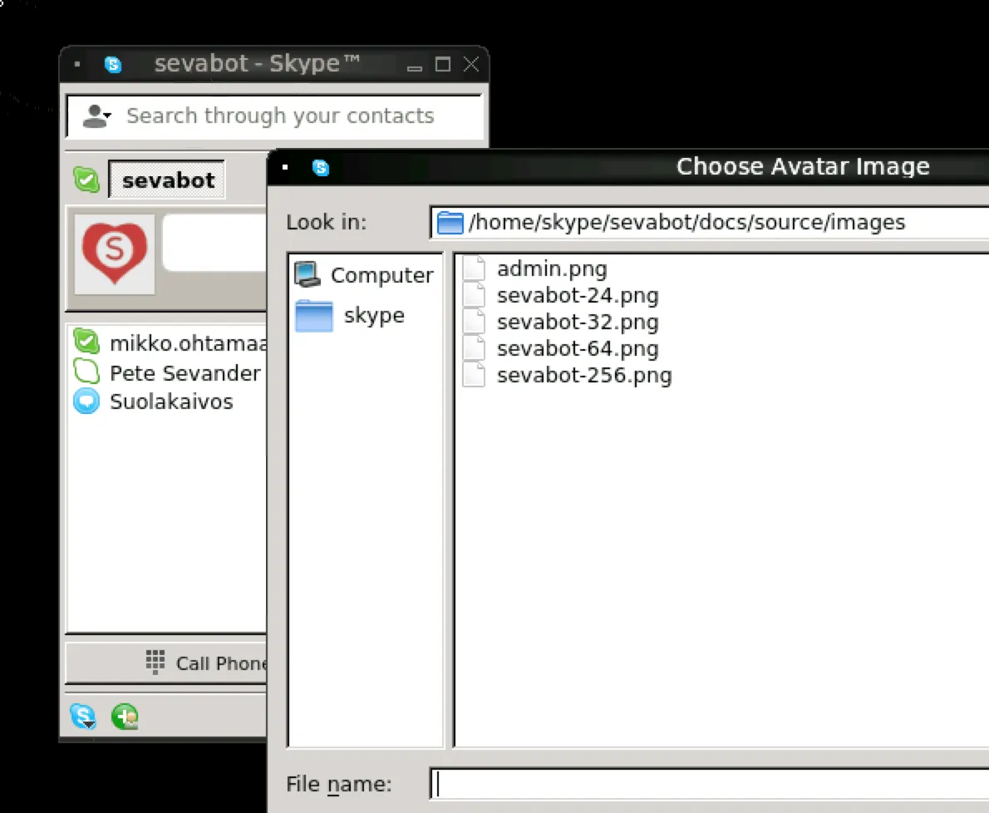Click the Search through your contacts field
The height and width of the screenshot is (813, 989).
(275, 116)
